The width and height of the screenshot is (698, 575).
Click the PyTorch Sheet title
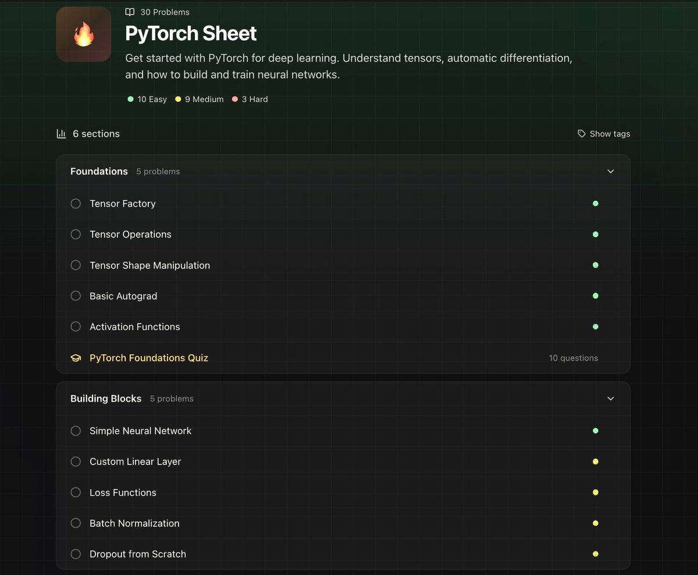tap(191, 34)
